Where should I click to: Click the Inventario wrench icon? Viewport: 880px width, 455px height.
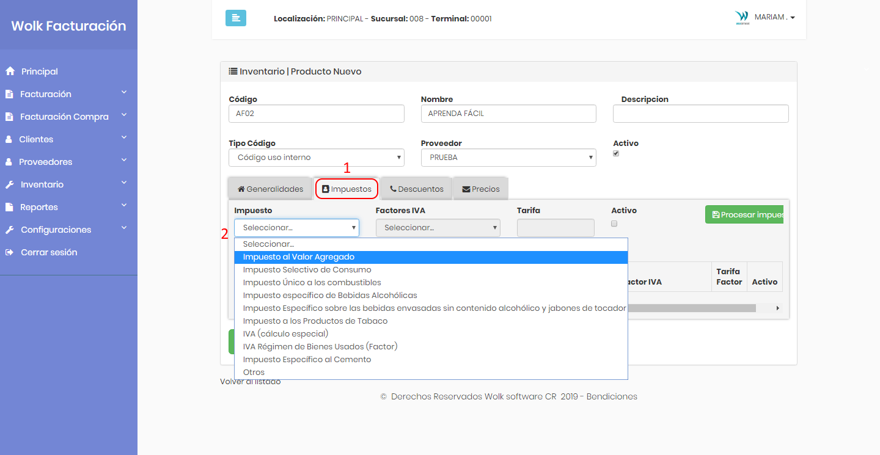(x=9, y=184)
